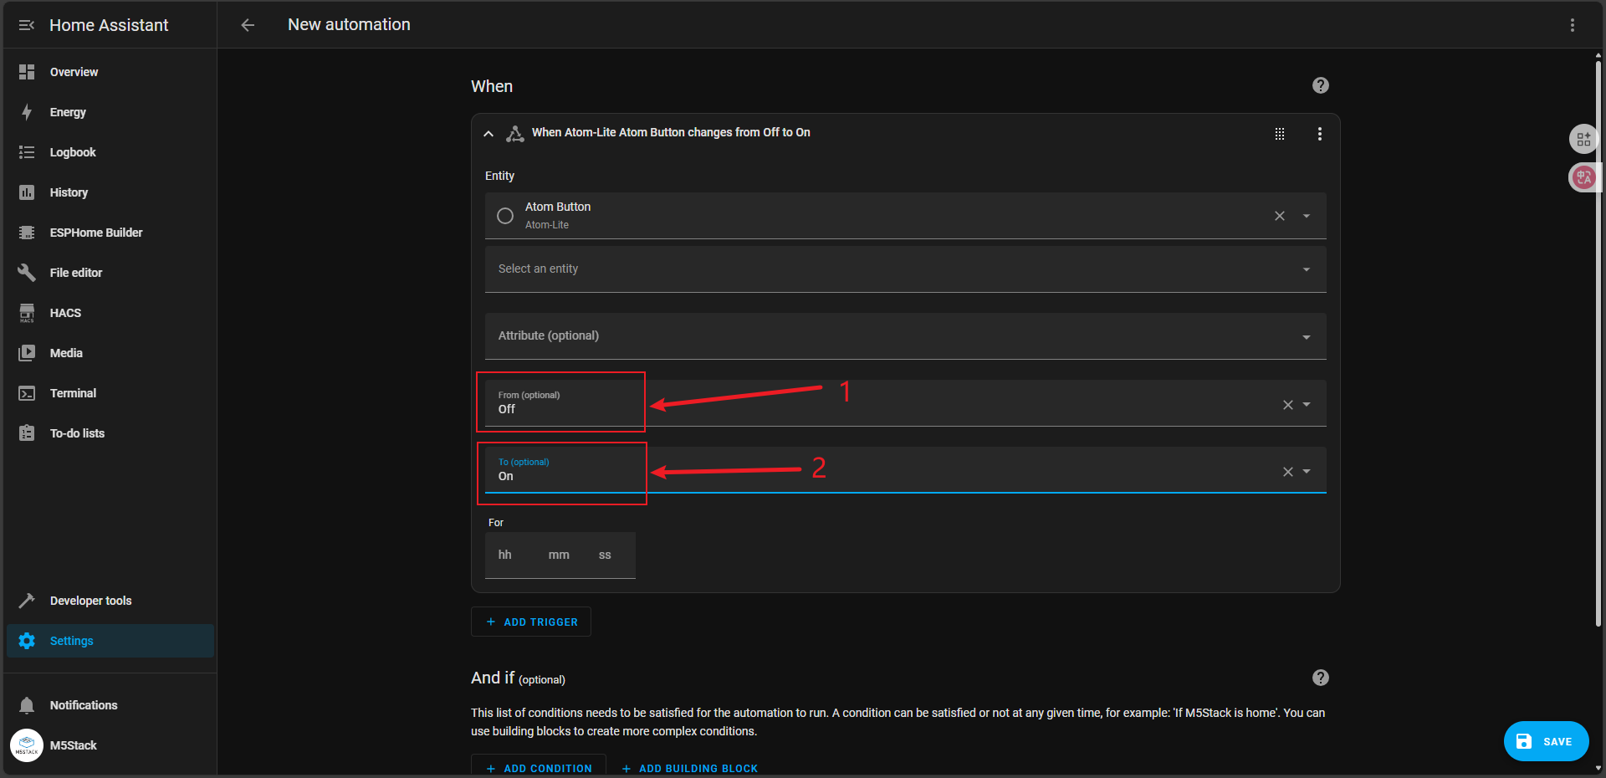1606x778 pixels.
Task: Clear the To (optional) On value
Action: [1288, 472]
